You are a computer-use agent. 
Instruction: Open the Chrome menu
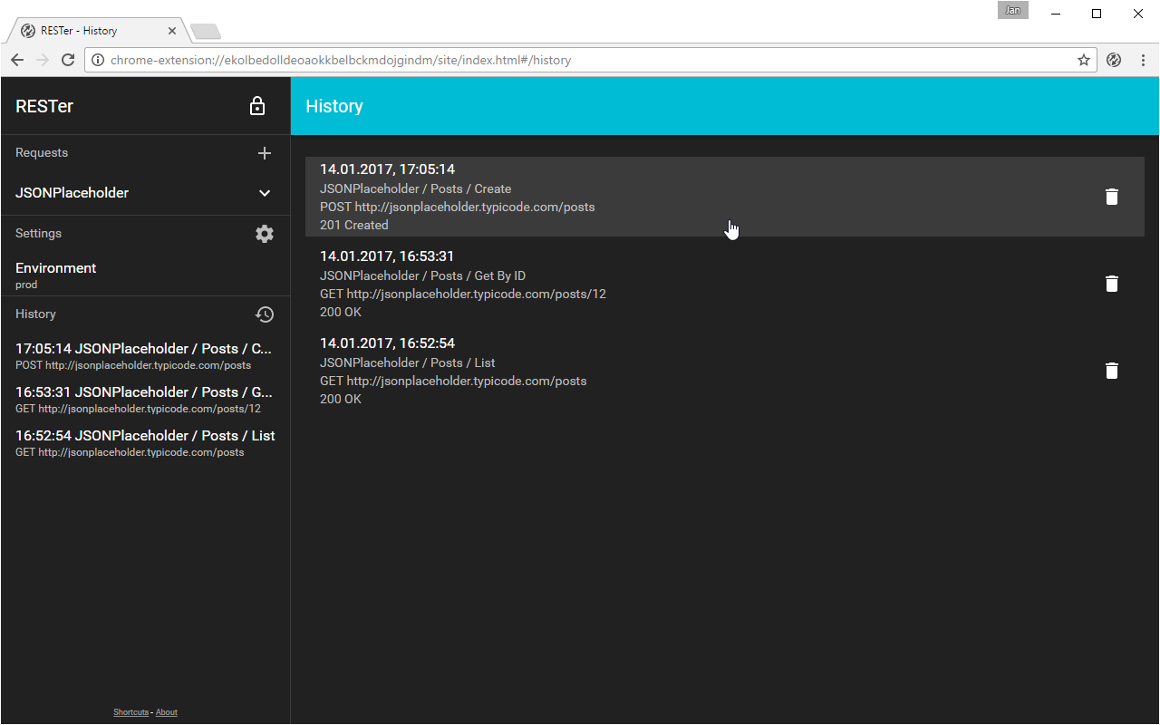pyautogui.click(x=1141, y=60)
